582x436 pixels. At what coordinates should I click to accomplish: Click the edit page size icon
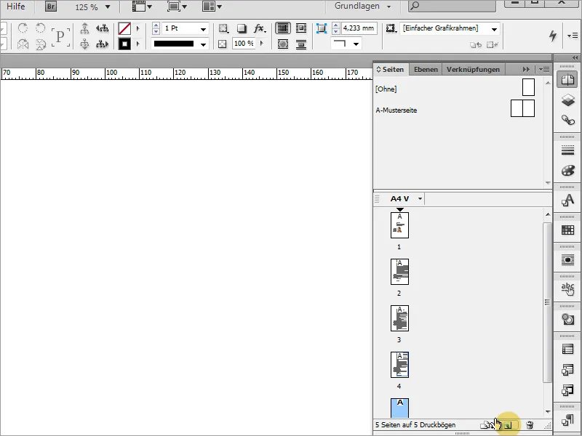coord(486,425)
